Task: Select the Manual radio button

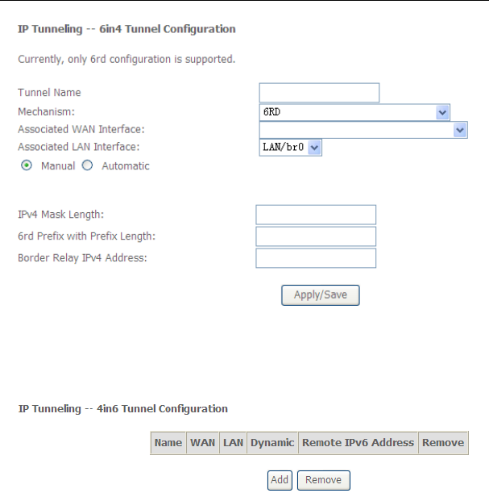Action: (x=27, y=165)
